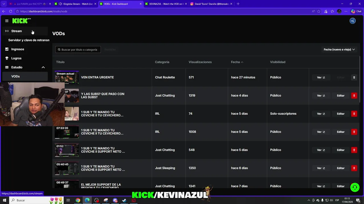Show hidden system tray icons
This screenshot has width=364, height=204.
[x=309, y=200]
